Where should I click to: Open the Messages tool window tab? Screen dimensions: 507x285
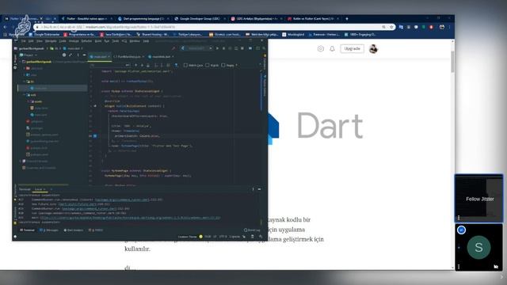coord(49,230)
